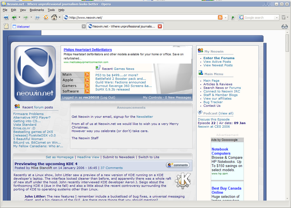Image resolution: width=291 pixels, height=208 pixels.
Task: Open the Philips Heartstart Defibrillators ad link
Action: 88,50
